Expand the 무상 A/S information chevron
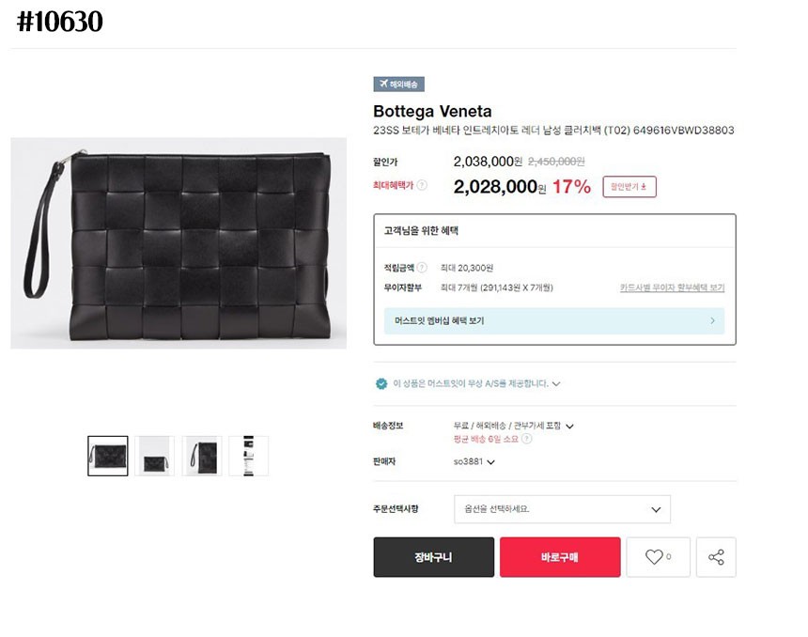This screenshot has width=808, height=637. click(x=556, y=384)
